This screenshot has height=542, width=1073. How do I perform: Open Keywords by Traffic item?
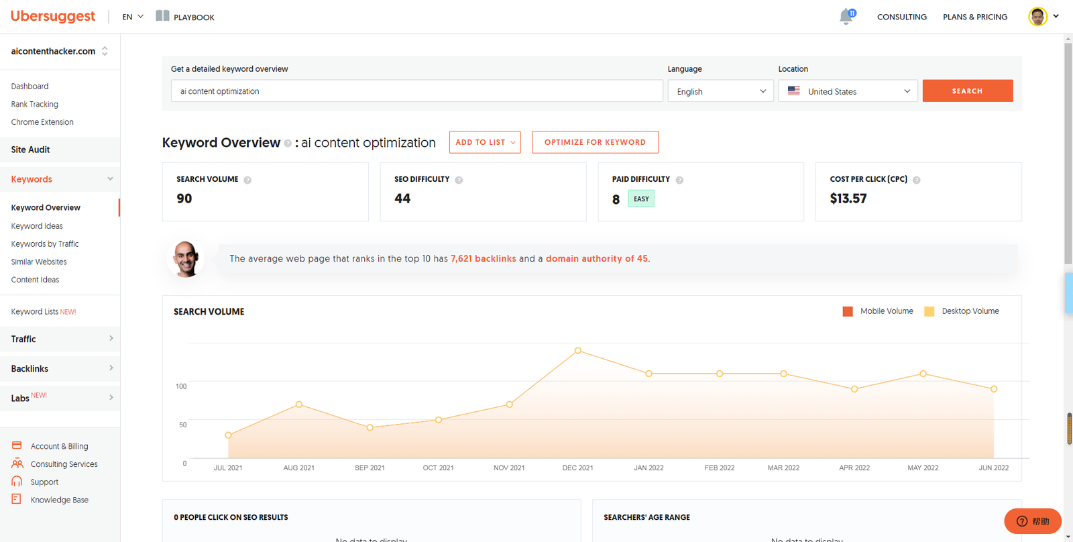click(45, 243)
